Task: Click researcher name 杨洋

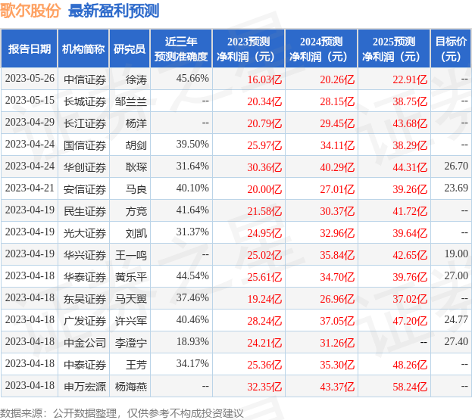Action: (136, 123)
